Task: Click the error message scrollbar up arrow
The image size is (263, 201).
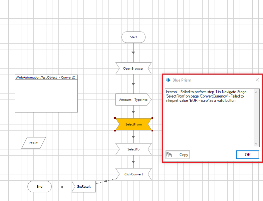Action: point(256,92)
